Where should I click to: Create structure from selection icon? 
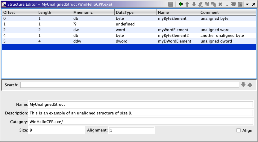tap(240, 4)
